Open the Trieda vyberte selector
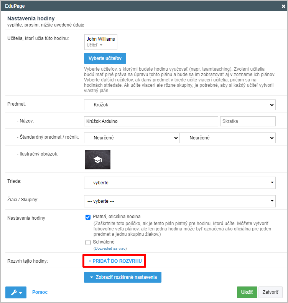Image resolution: width=288 pixels, height=303 pixels. [180, 183]
